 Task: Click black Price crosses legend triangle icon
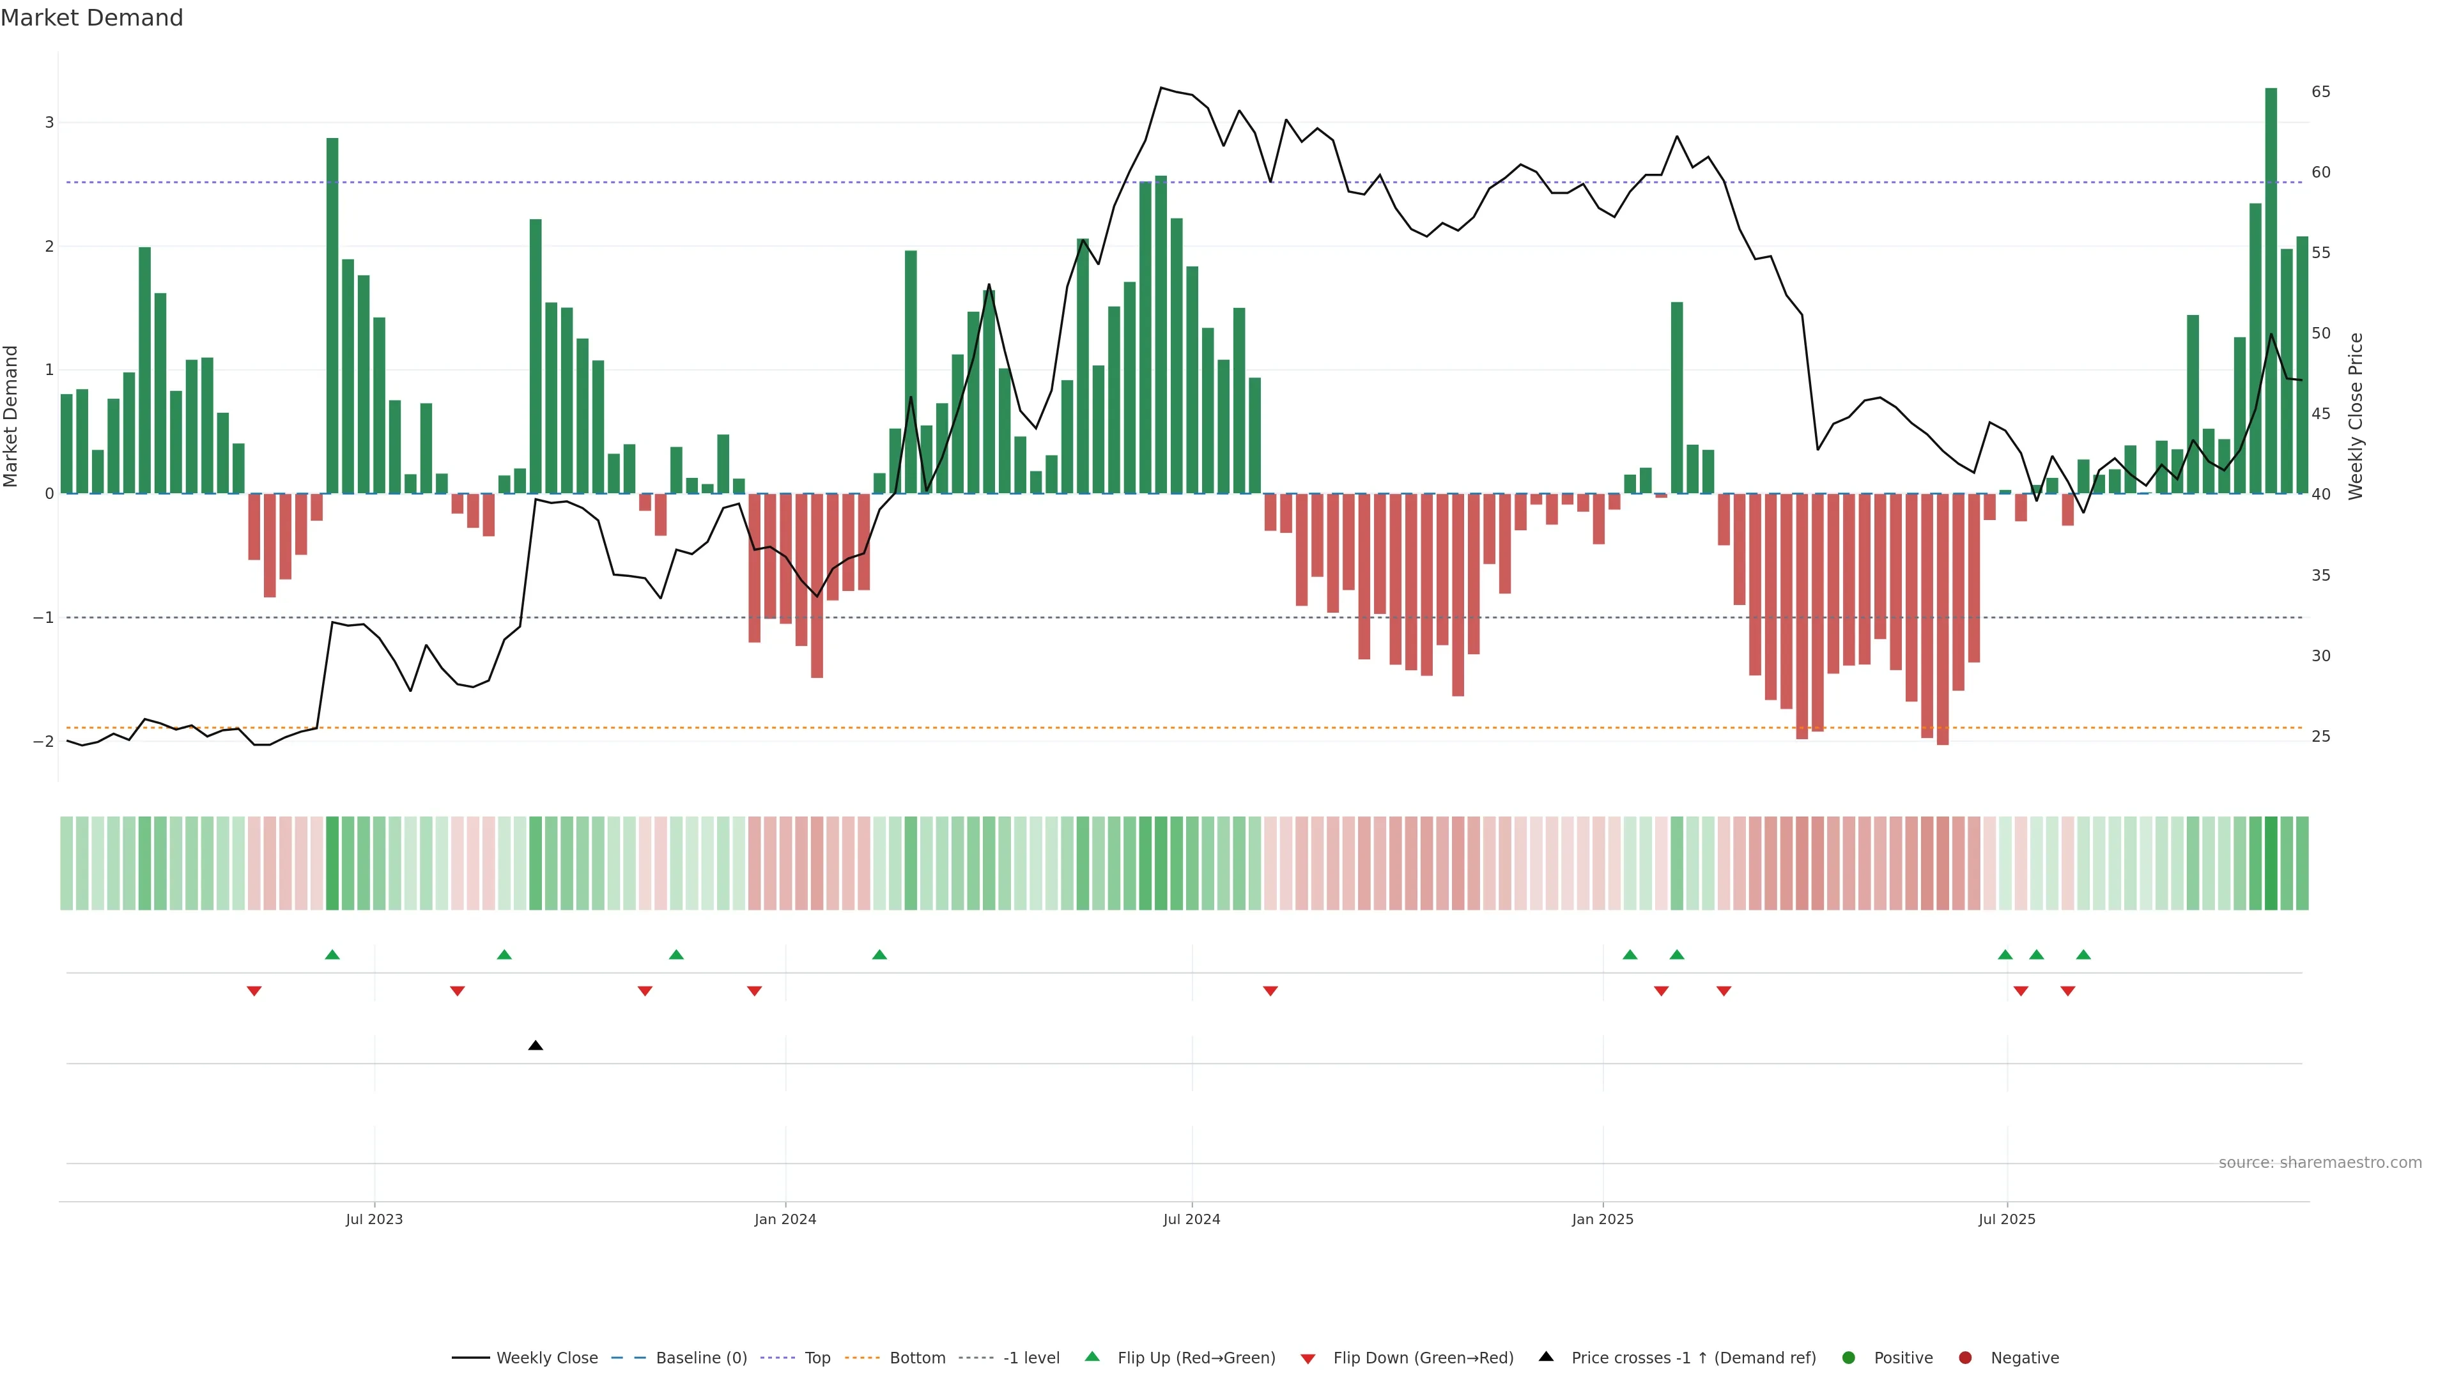[x=1546, y=1357]
